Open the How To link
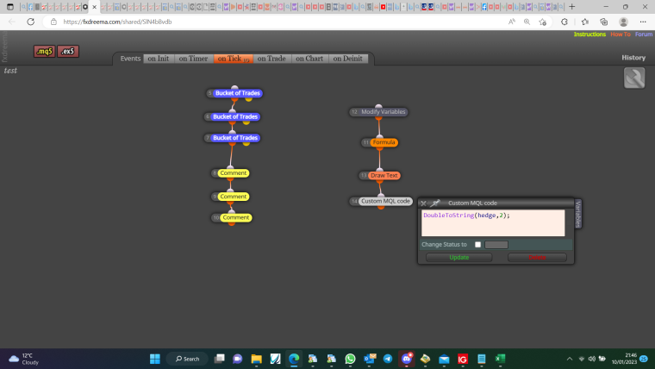 pyautogui.click(x=621, y=34)
